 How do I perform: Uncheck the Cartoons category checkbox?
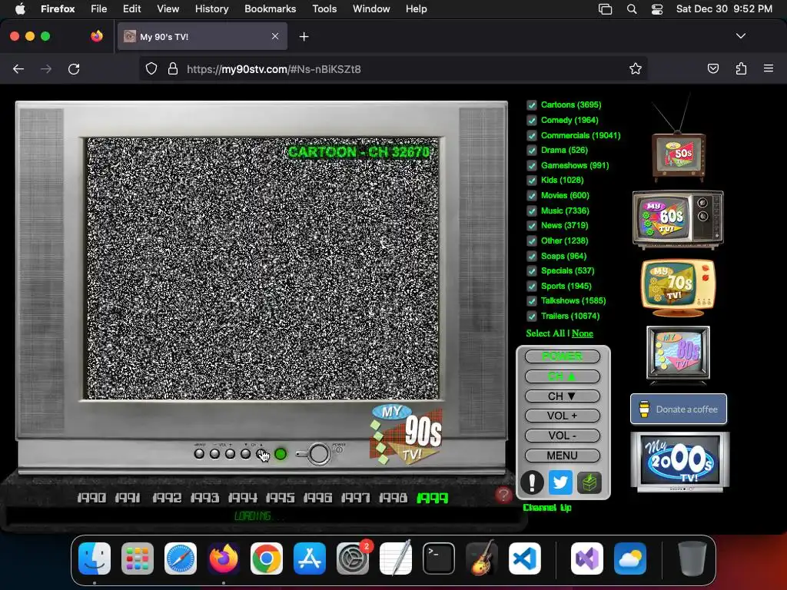point(532,104)
